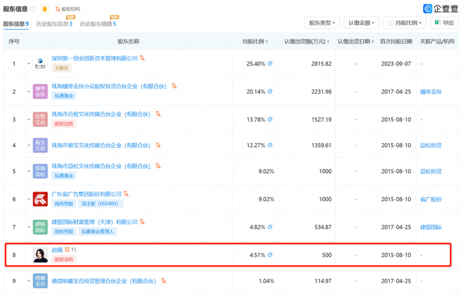Open the 持股比例 filter dropdown
The width and height of the screenshot is (463, 297).
(405, 22)
